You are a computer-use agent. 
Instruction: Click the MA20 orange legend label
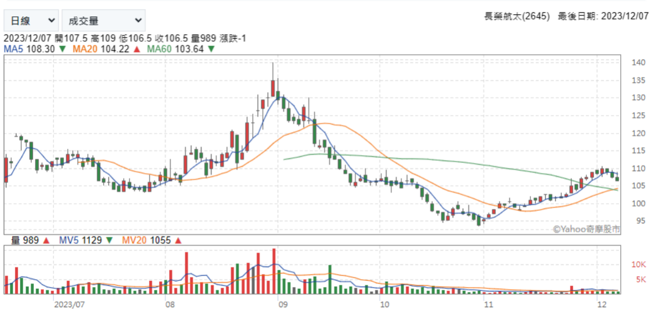point(85,49)
